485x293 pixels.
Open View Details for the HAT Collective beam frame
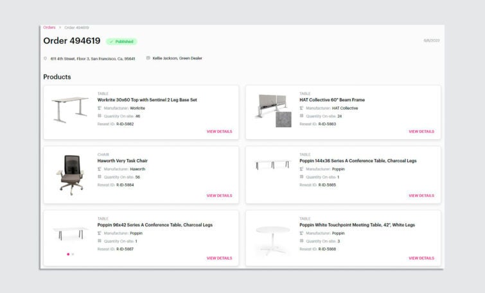point(421,131)
